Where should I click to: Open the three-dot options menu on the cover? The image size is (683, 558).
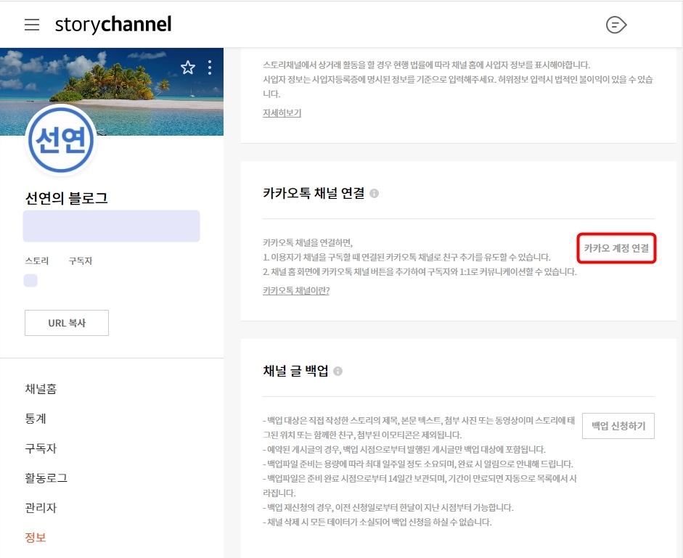click(210, 67)
